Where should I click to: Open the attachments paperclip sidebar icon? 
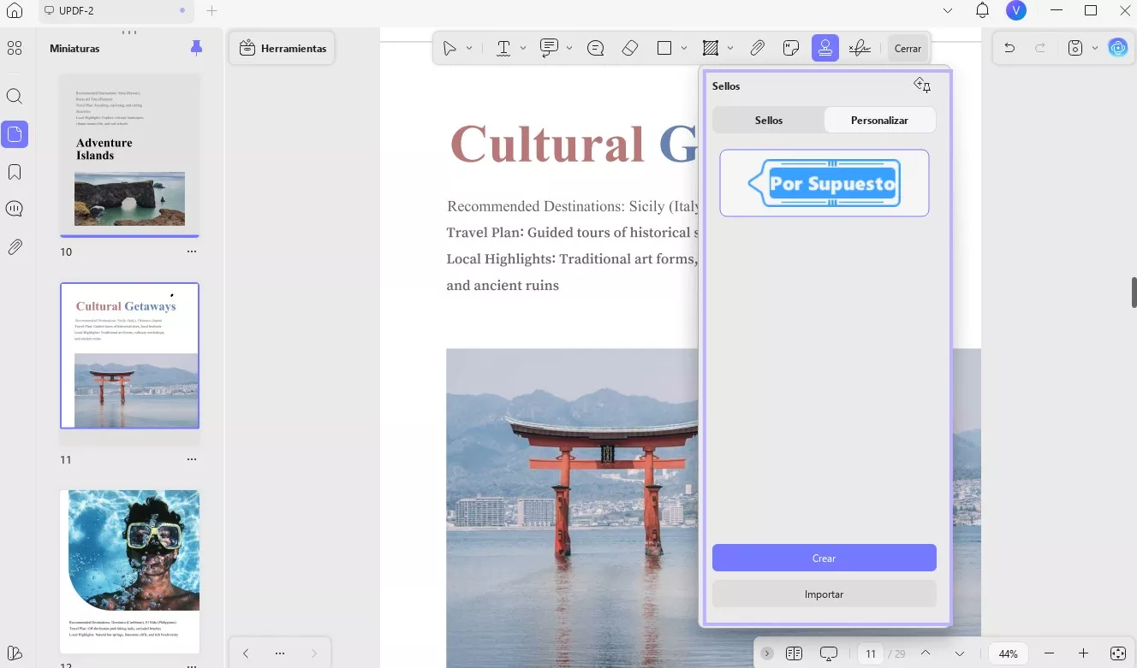[x=15, y=247]
